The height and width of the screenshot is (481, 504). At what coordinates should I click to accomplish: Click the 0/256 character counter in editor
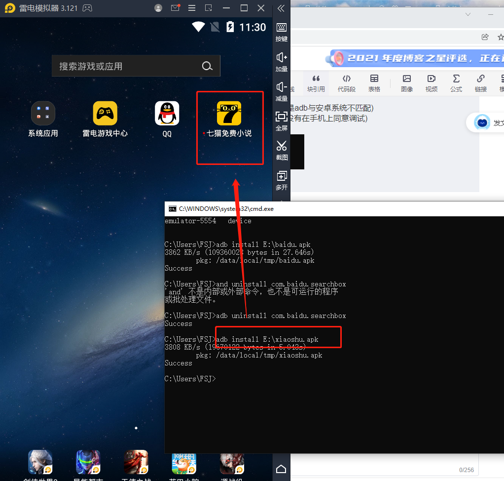click(x=467, y=470)
